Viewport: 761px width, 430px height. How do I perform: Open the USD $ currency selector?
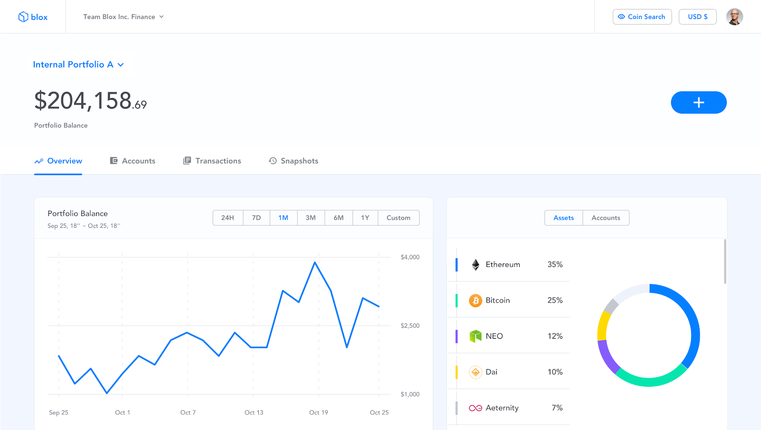tap(698, 17)
